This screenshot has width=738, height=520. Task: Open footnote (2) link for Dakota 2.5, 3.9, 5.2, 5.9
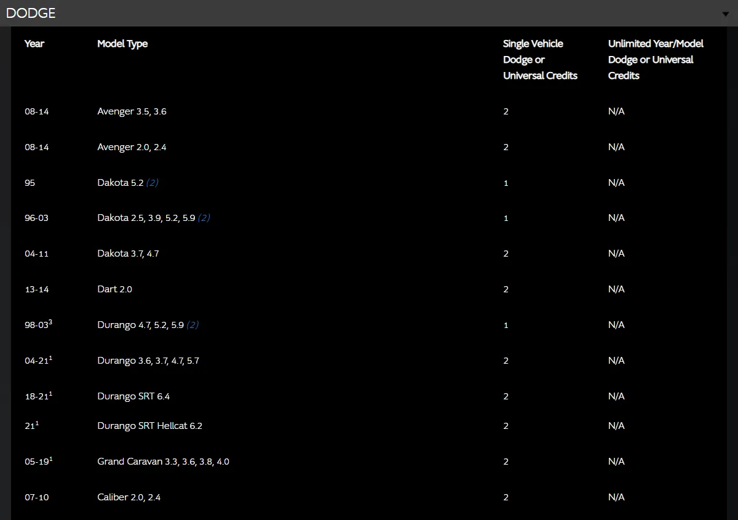[204, 218]
